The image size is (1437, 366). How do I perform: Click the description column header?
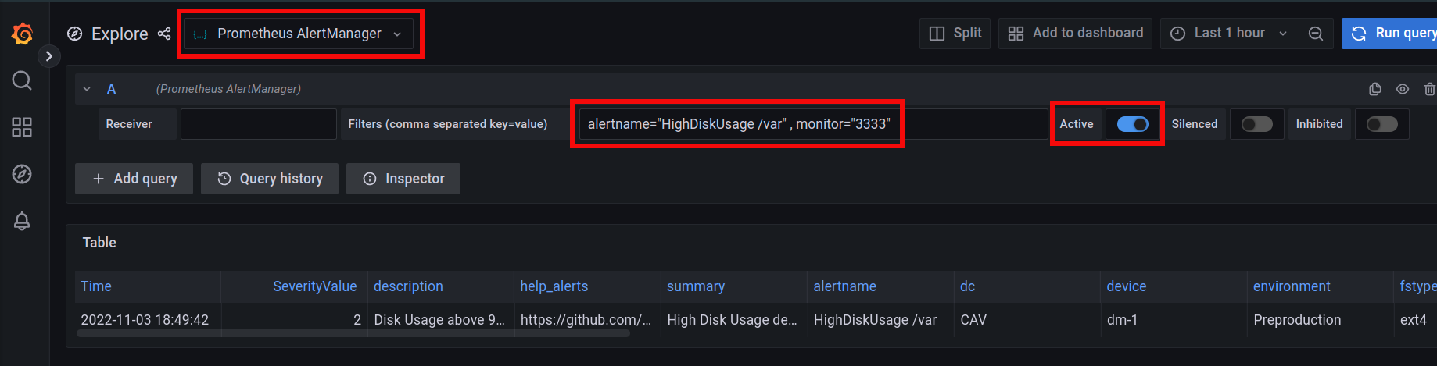click(408, 286)
